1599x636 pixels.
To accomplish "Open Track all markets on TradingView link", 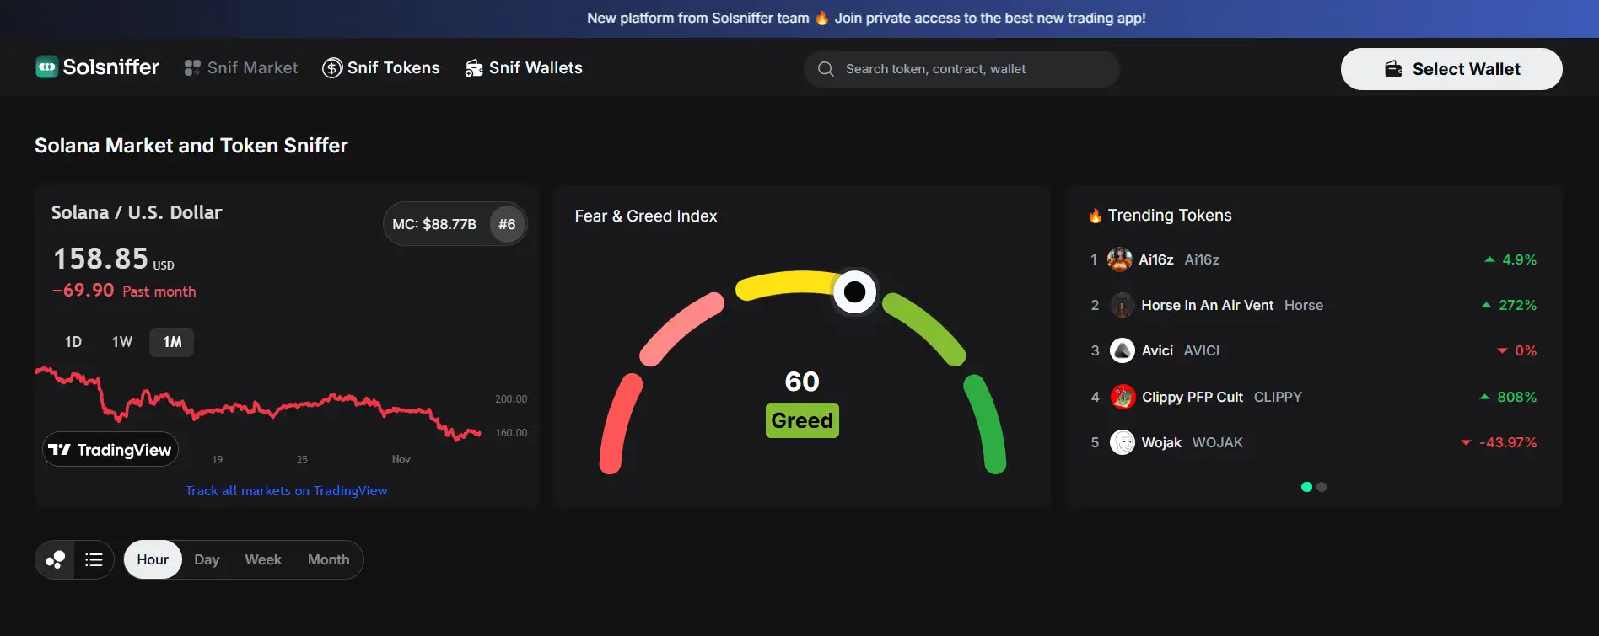I will point(286,491).
